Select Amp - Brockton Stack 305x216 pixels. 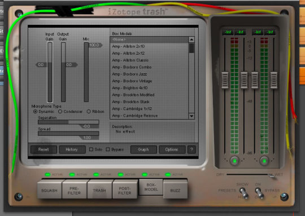tap(149, 102)
